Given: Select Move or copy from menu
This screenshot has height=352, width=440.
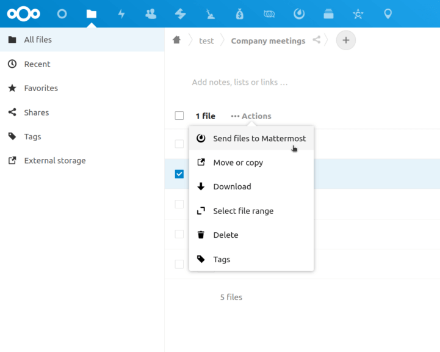Looking at the screenshot, I should click(251, 163).
